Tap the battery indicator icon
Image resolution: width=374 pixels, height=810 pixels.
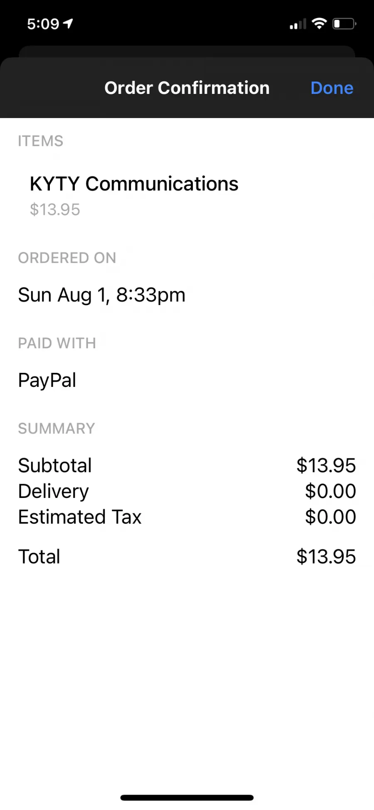pos(344,24)
